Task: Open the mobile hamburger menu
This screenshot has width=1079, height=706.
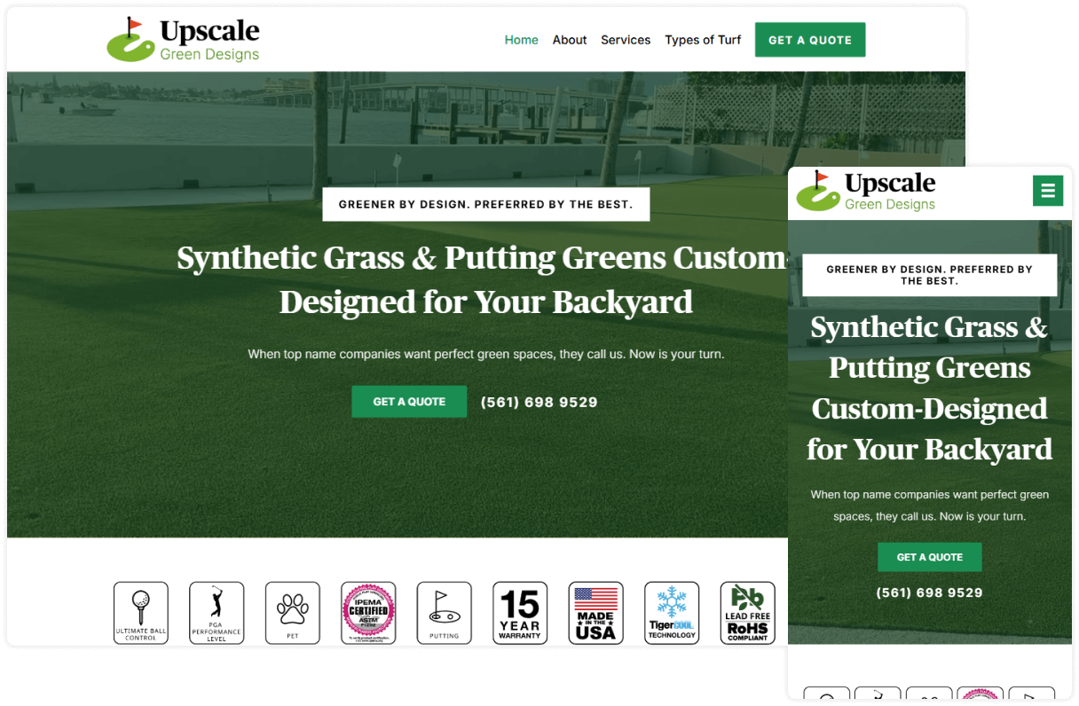Action: pos(1047,191)
